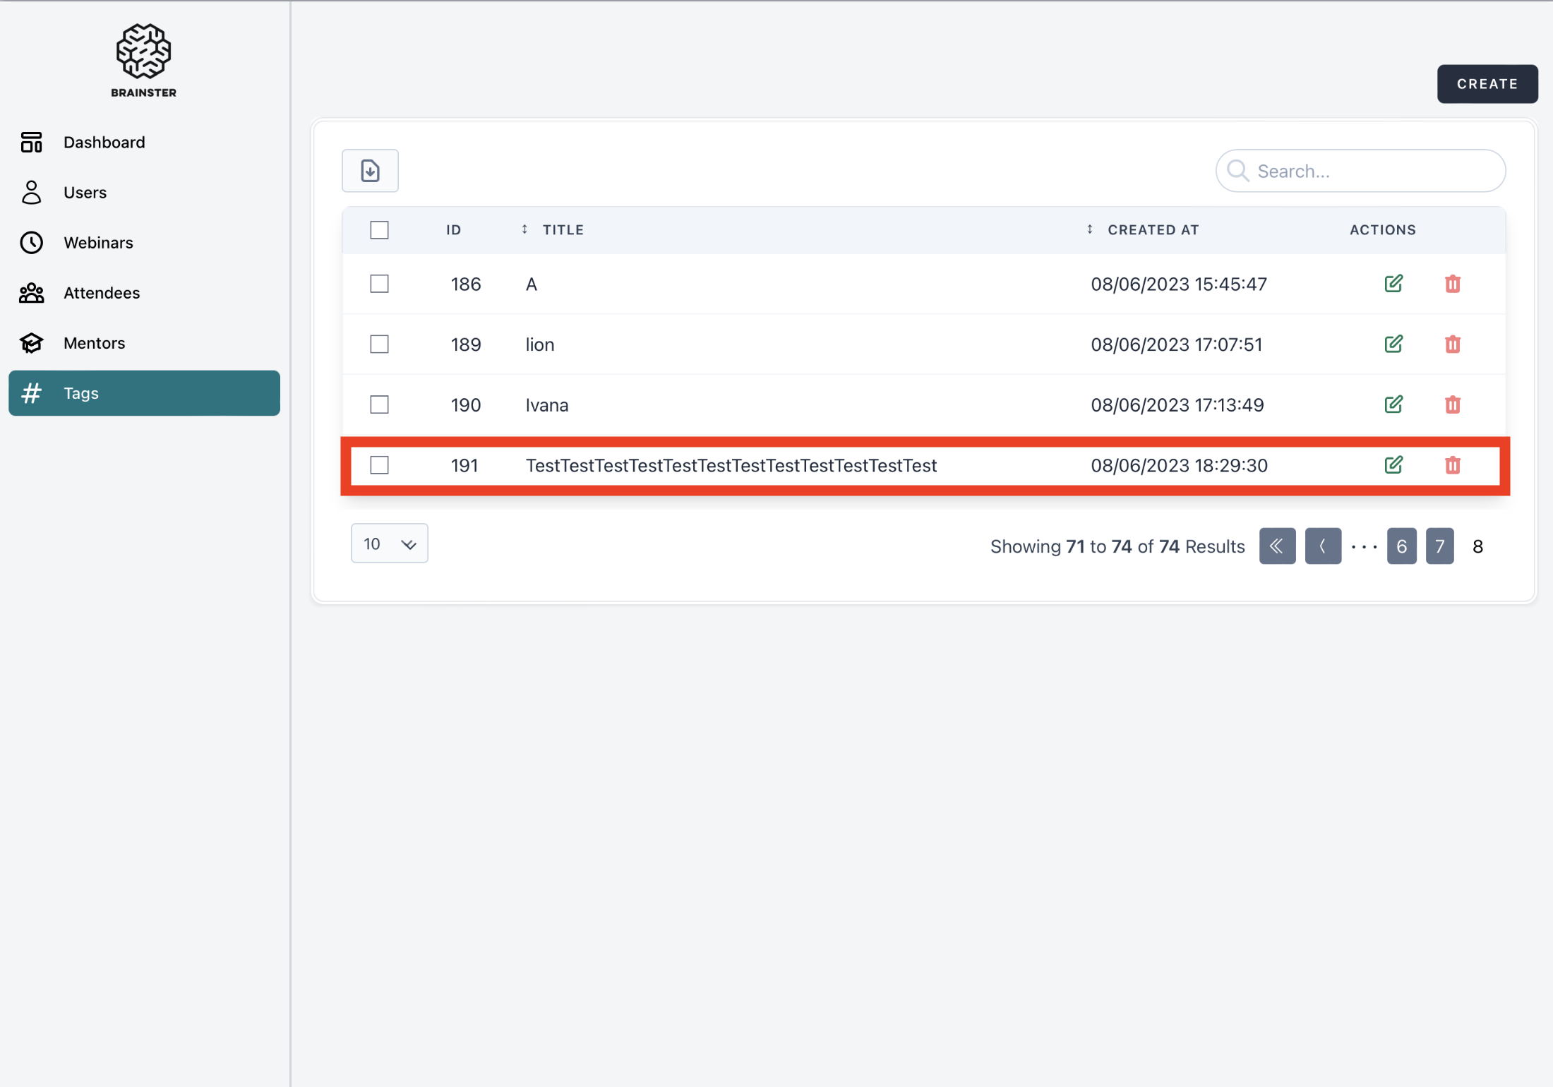Image resolution: width=1553 pixels, height=1087 pixels.
Task: Click the export download icon
Action: [370, 171]
